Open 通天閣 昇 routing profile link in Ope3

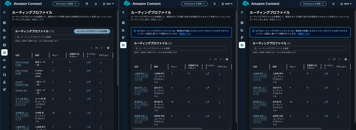pyautogui.click(x=260, y=104)
